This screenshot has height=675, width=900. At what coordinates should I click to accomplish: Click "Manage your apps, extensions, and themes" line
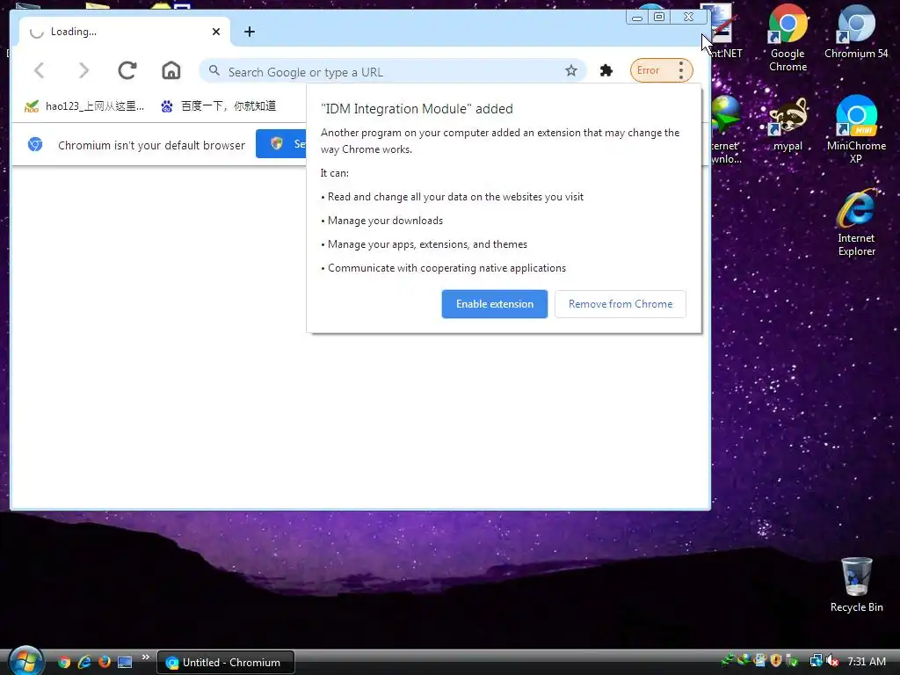427,244
